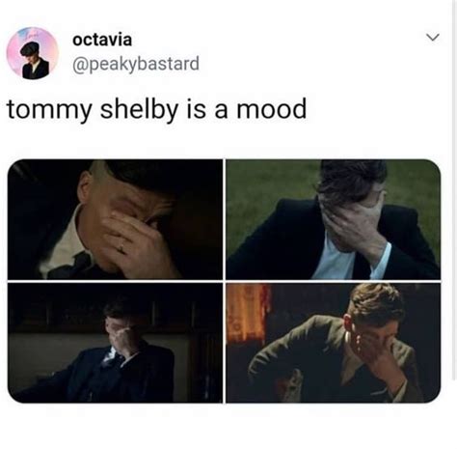457x449 pixels.
Task: Open the bottom-right photo with the orange curtain
Action: coord(334,343)
